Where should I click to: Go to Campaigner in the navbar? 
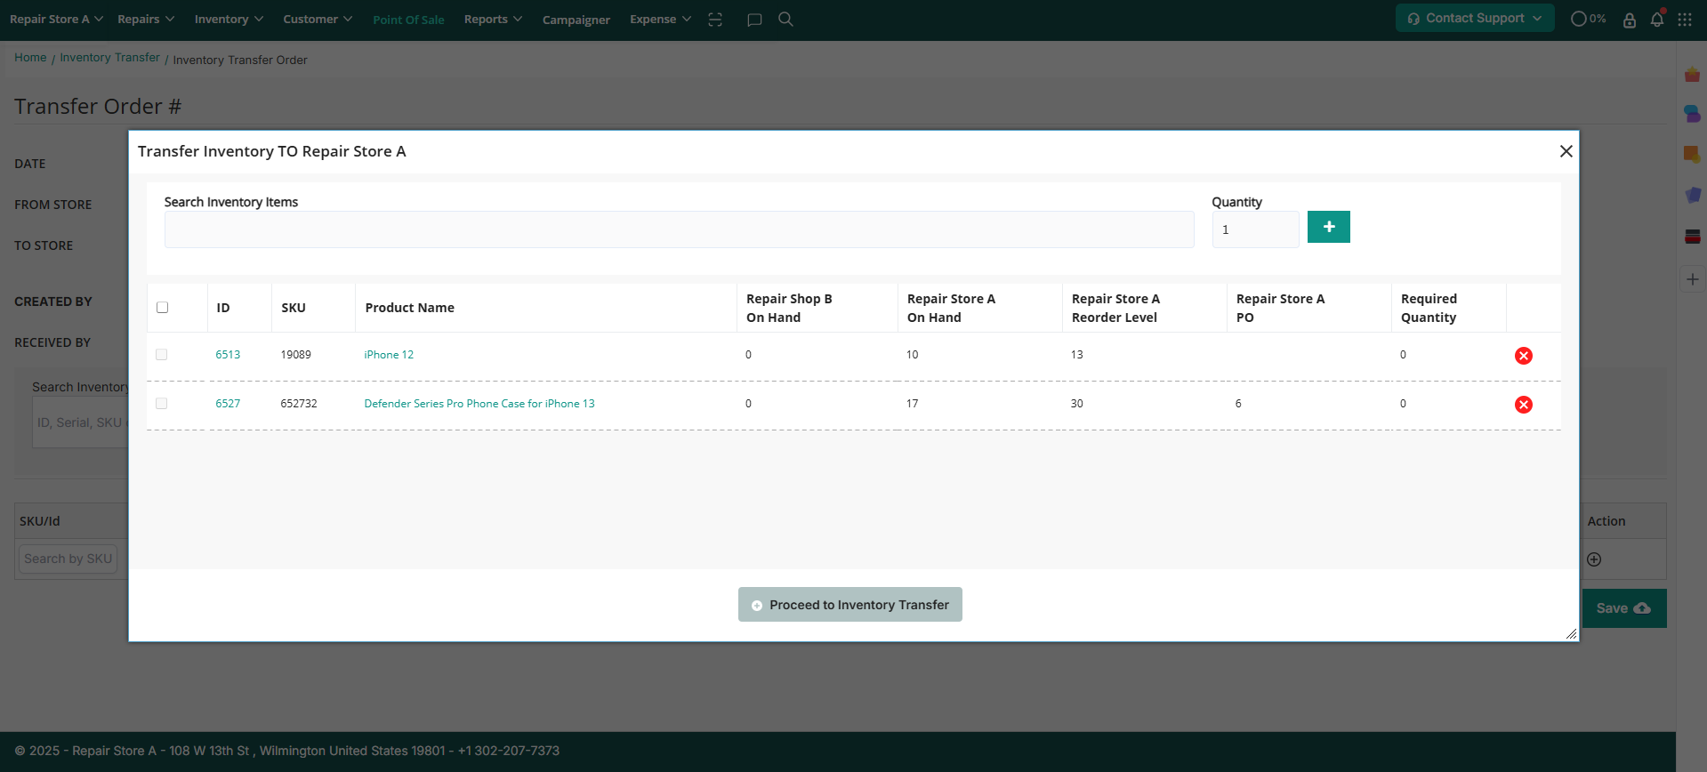[x=576, y=20]
